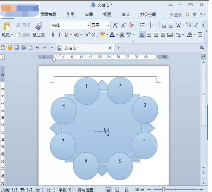Increase font size with A+ icon
Screen dimensions: 212x192
pyautogui.click(x=116, y=25)
